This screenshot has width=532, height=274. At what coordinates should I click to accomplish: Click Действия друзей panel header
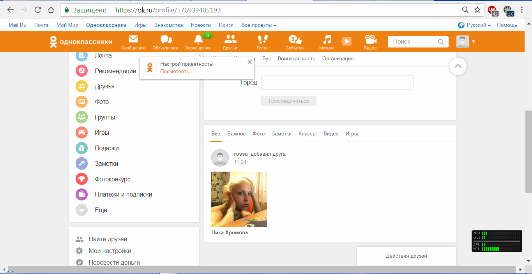(x=407, y=256)
